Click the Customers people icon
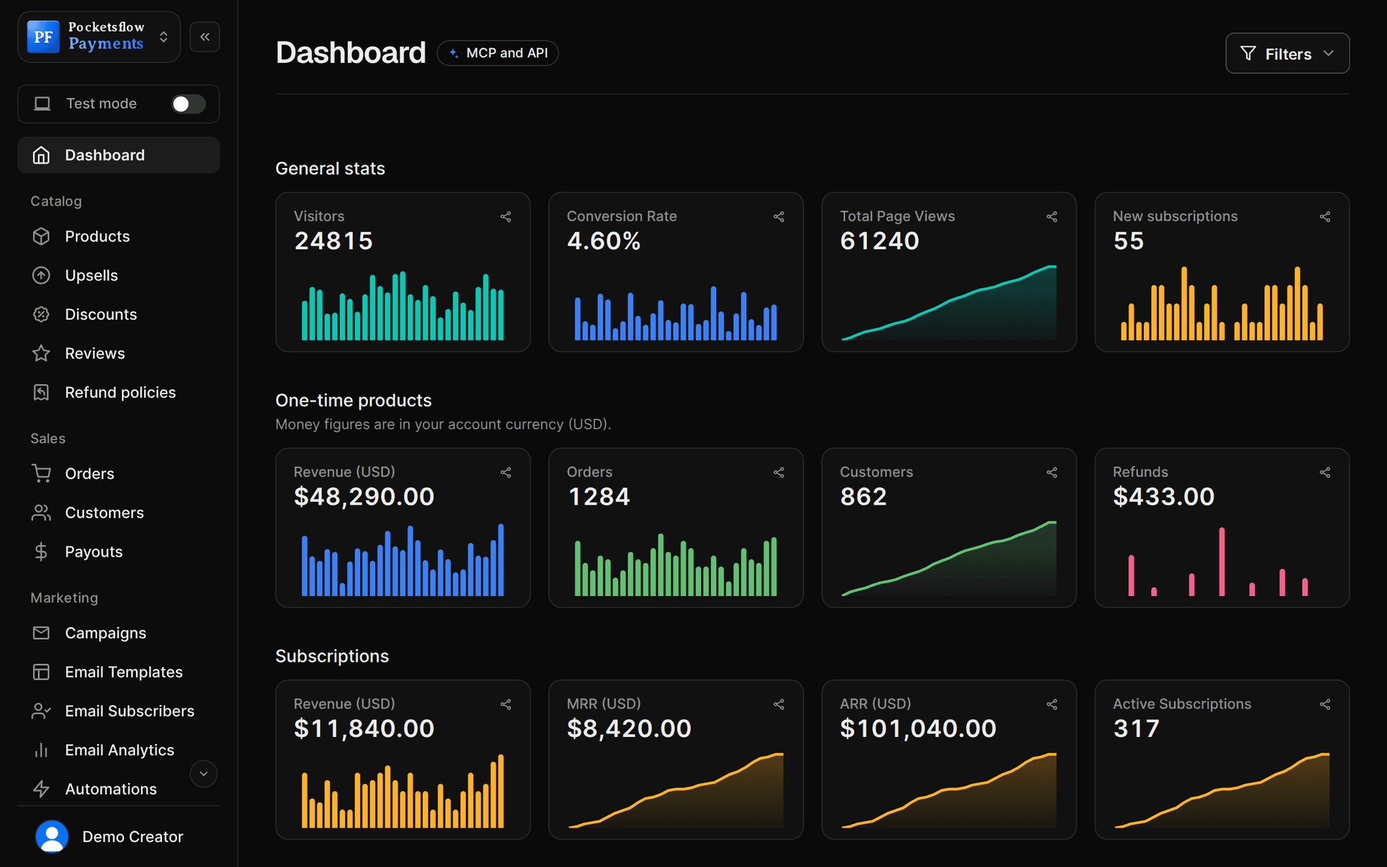Screen dimensions: 1387x867 tap(41, 513)
